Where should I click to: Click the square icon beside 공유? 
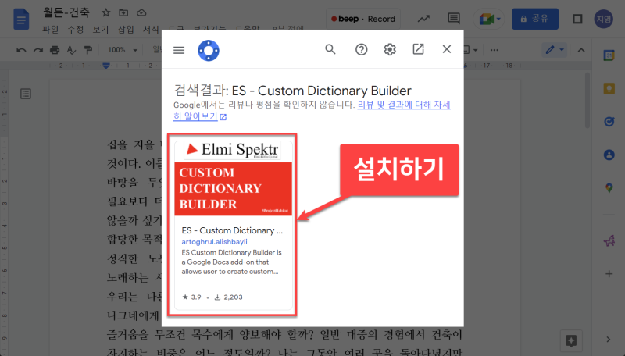click(x=577, y=19)
